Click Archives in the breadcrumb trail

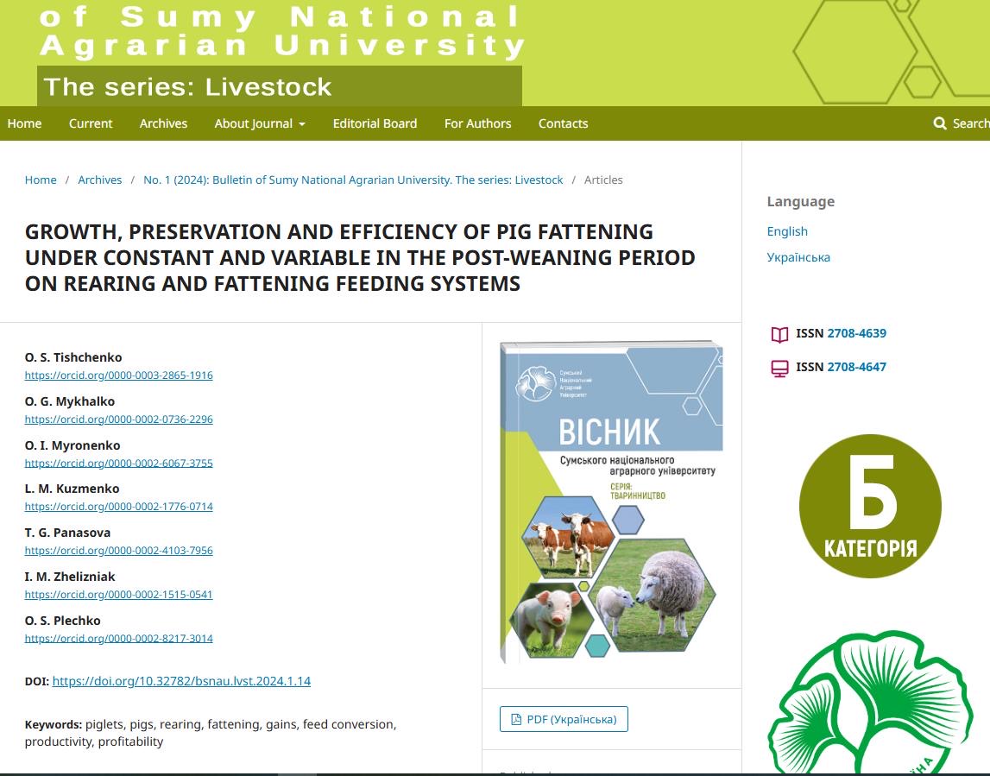(x=100, y=180)
